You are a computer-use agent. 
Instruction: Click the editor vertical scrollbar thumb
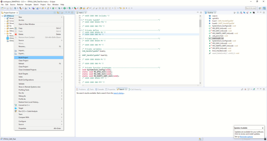pos(200,23)
